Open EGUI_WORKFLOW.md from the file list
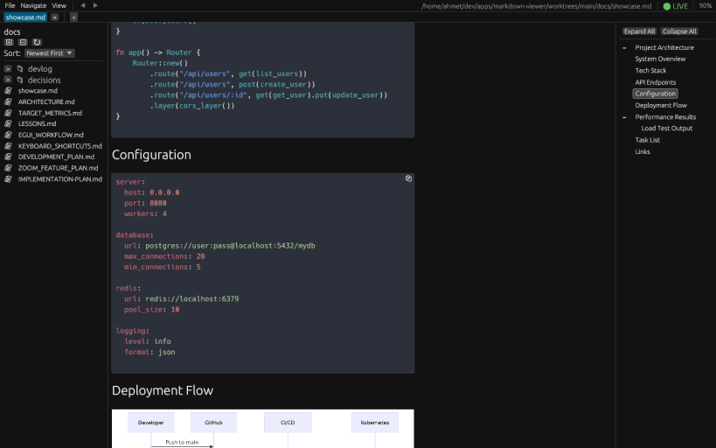The width and height of the screenshot is (716, 448). (x=51, y=135)
